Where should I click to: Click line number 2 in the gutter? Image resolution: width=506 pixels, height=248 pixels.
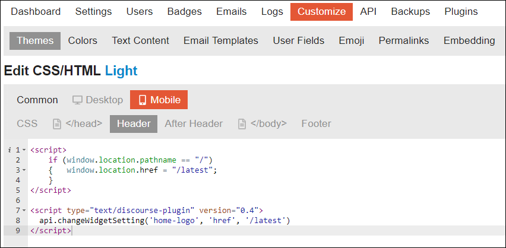click(x=17, y=160)
